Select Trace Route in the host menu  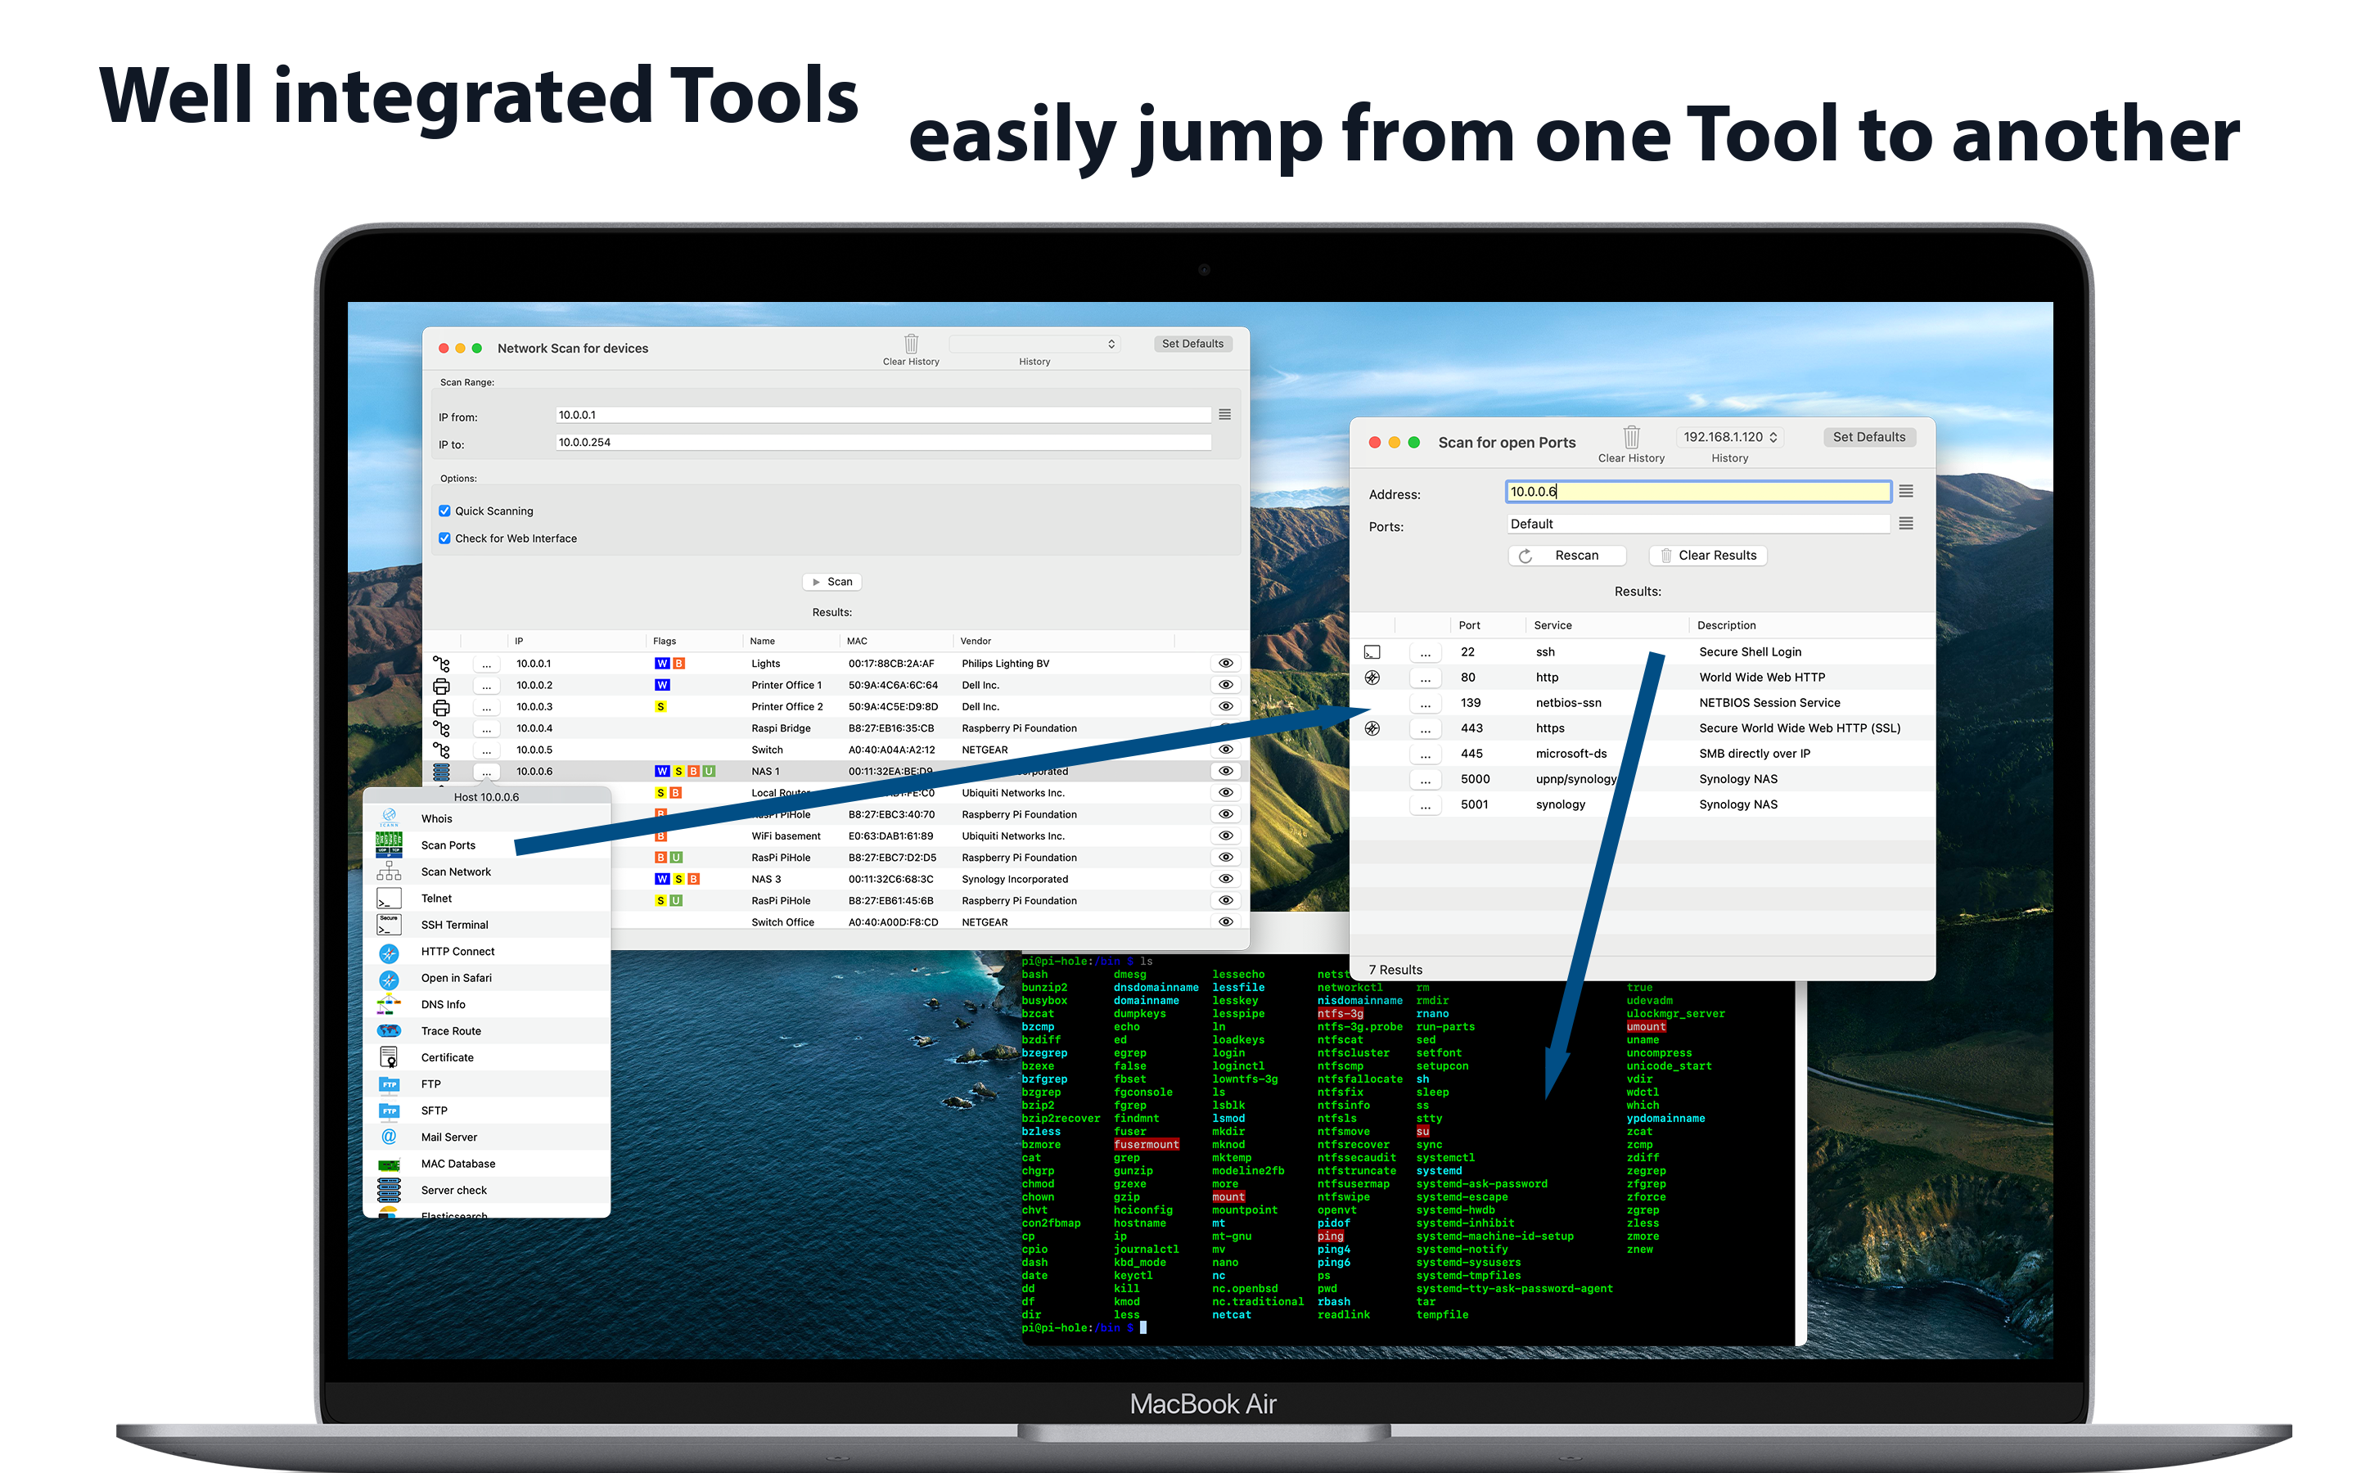[450, 1031]
